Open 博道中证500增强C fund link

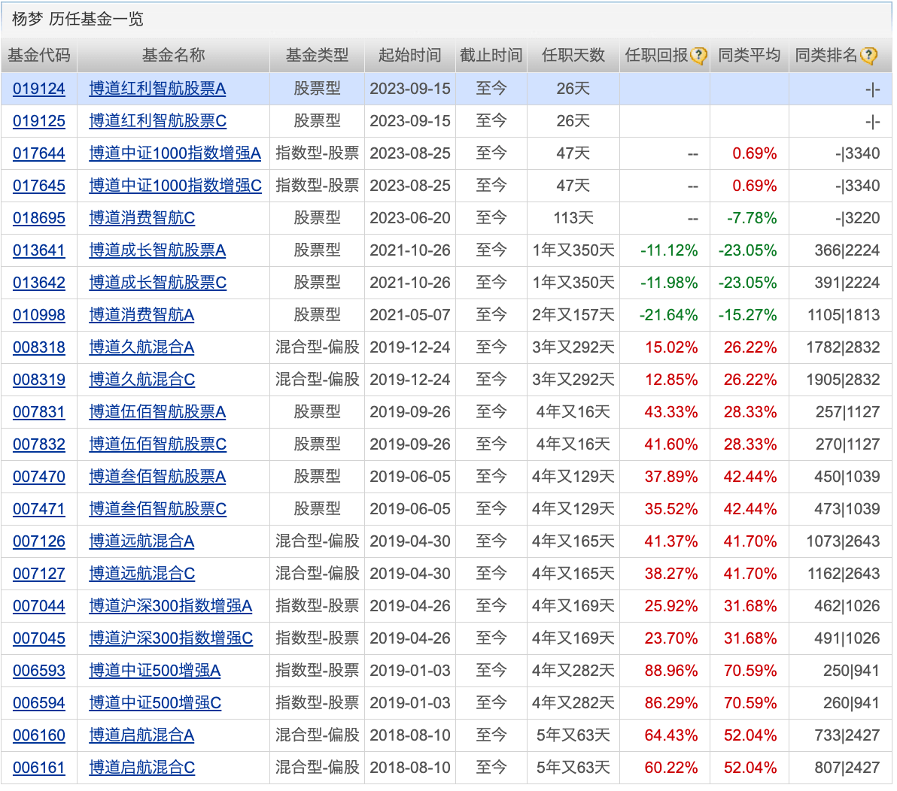tap(155, 703)
